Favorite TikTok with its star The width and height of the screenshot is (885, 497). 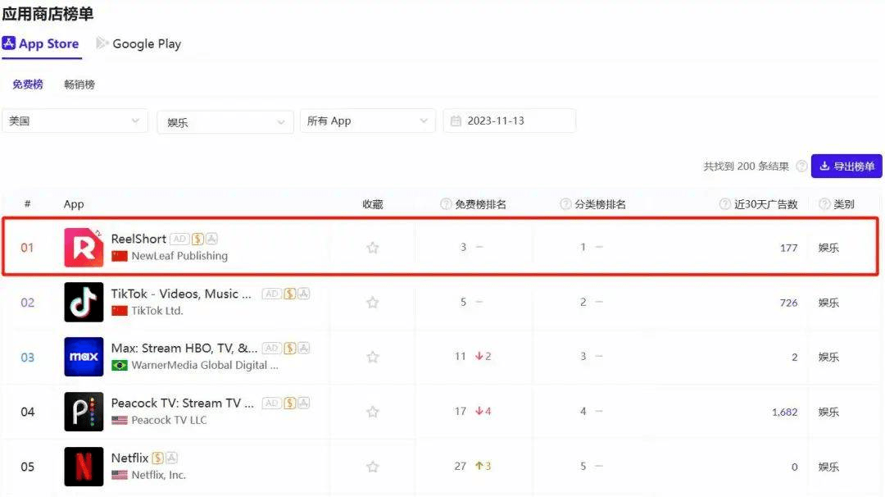click(x=373, y=302)
